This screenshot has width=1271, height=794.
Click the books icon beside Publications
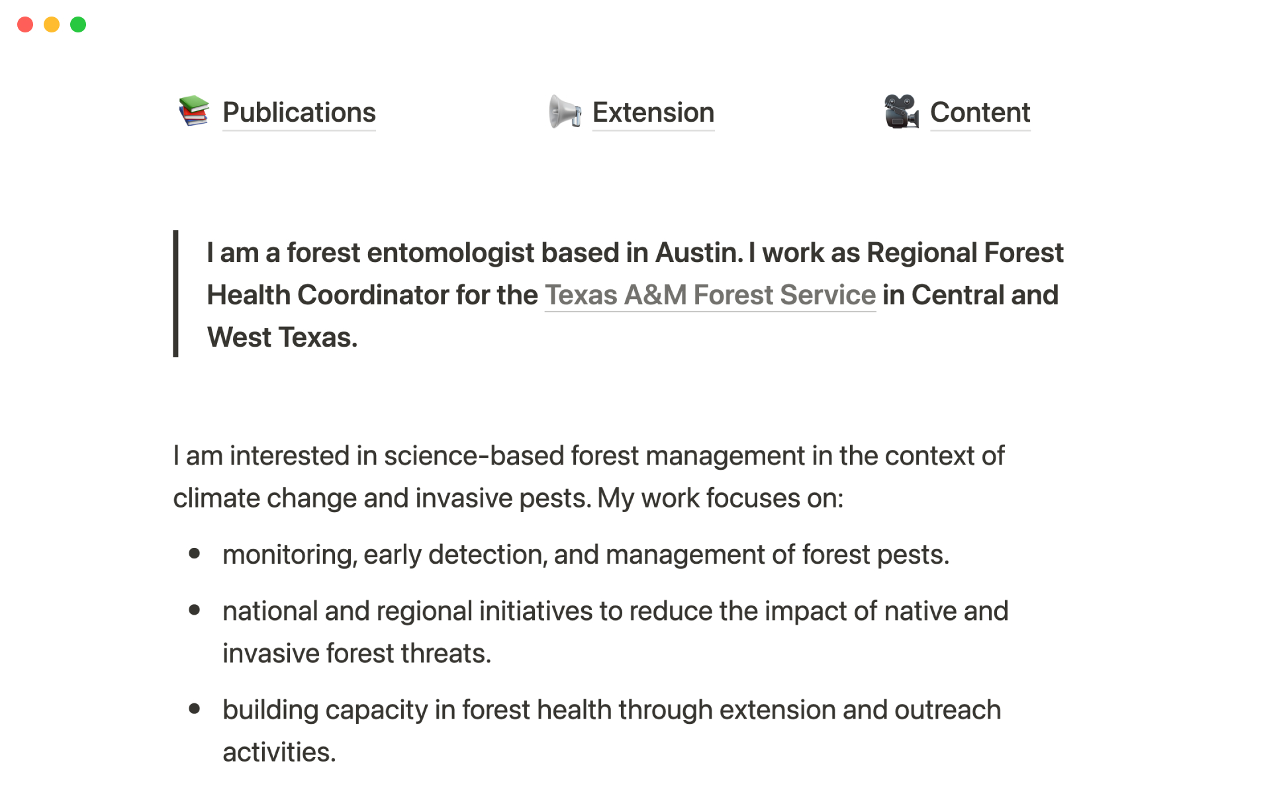[x=194, y=111]
